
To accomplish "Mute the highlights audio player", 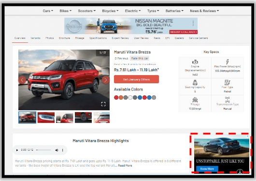I will 57,150.
